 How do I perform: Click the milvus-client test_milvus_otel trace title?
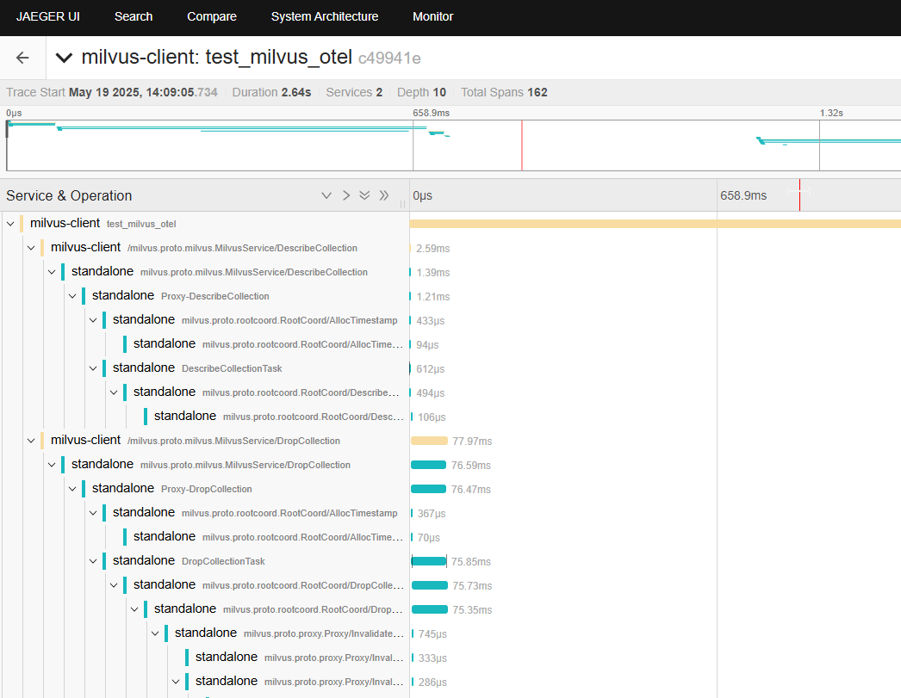tap(216, 58)
